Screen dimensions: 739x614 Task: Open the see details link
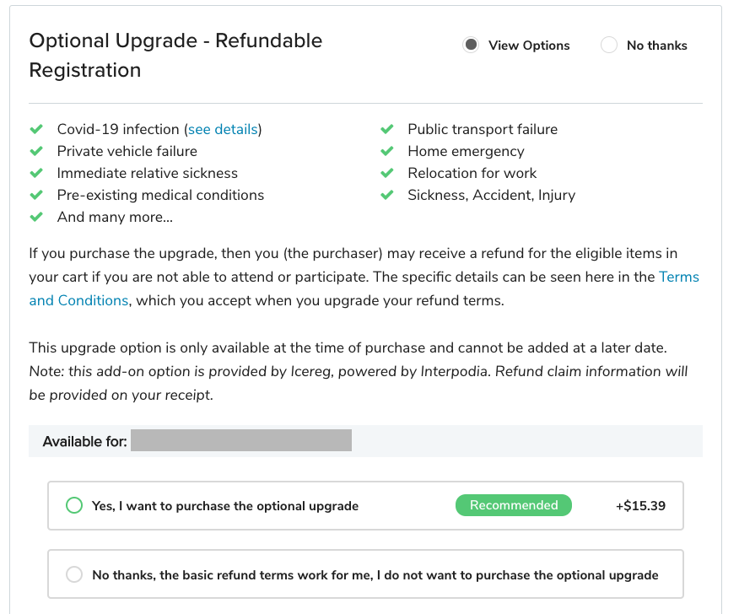click(x=223, y=129)
